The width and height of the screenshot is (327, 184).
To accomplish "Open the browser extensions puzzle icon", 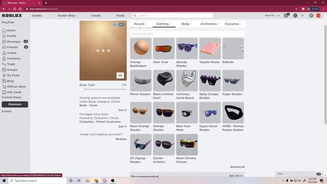I will point(303,9).
